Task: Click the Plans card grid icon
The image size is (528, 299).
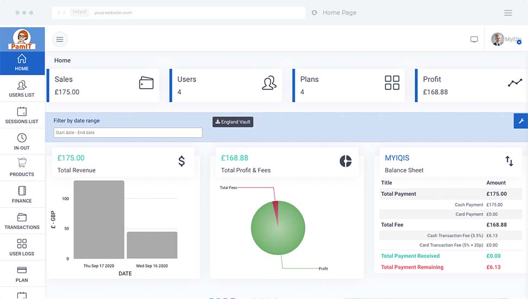Action: pos(392,83)
